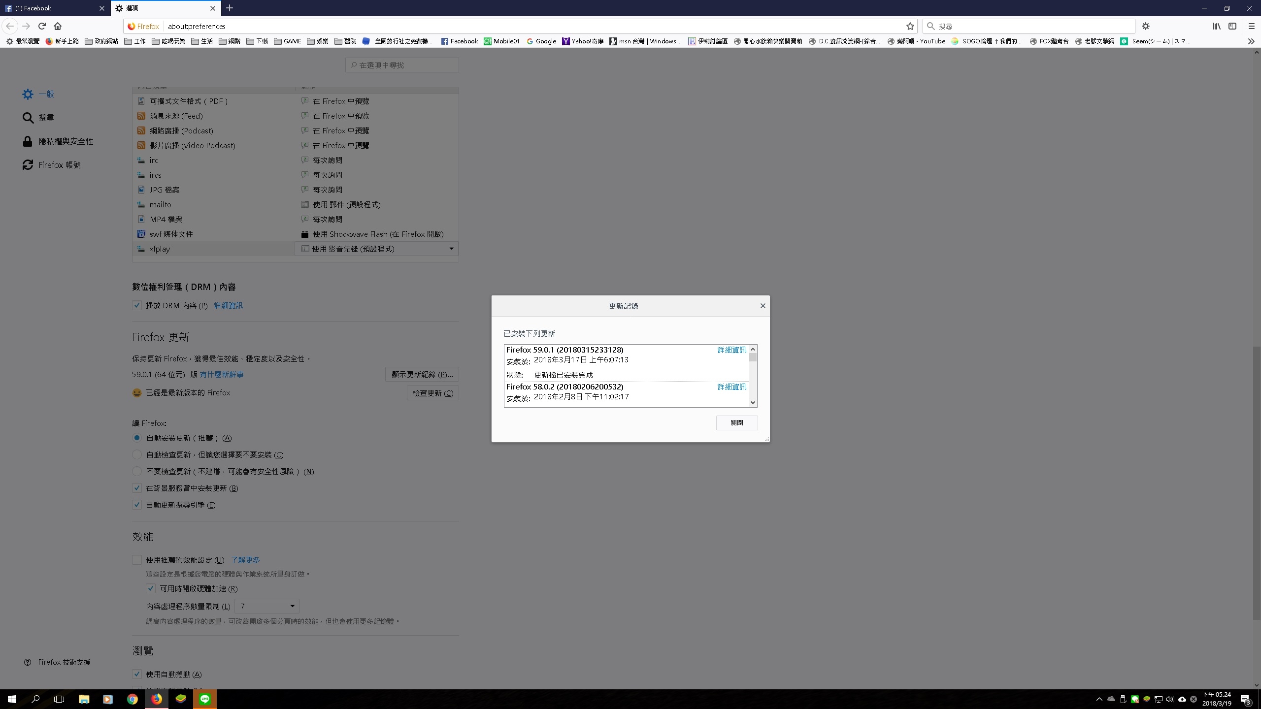Click the 關閉 button in dialog

click(737, 423)
